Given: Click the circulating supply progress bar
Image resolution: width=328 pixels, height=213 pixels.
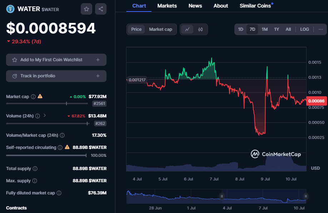Looking at the screenshot, I should 46,155.
